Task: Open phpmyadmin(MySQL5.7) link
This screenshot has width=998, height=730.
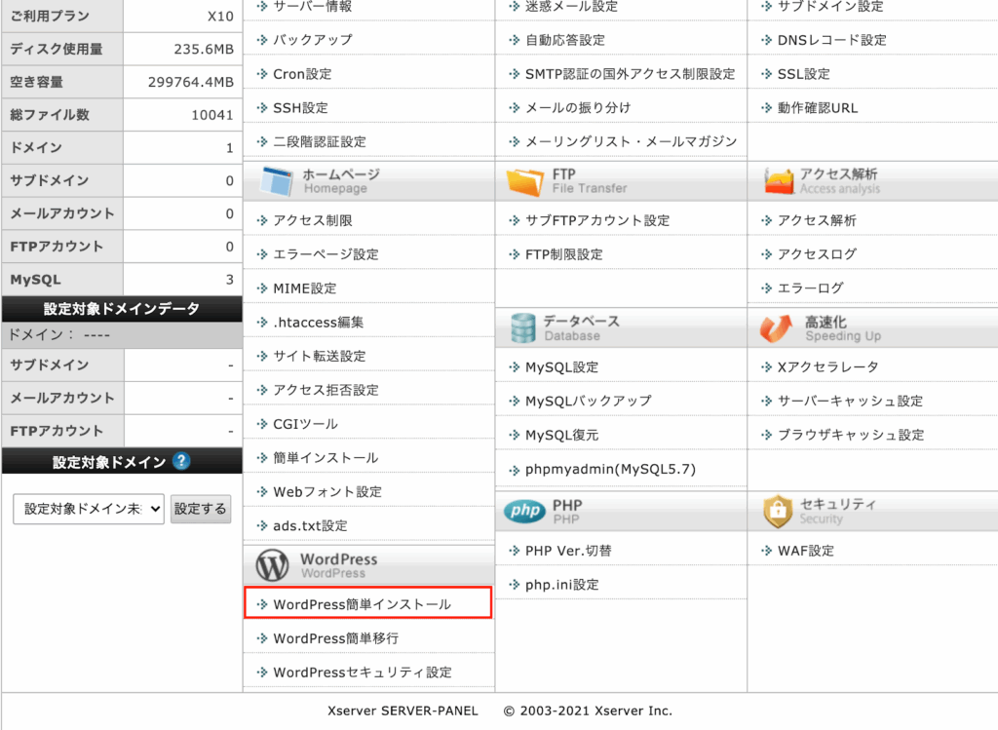Action: [x=610, y=469]
